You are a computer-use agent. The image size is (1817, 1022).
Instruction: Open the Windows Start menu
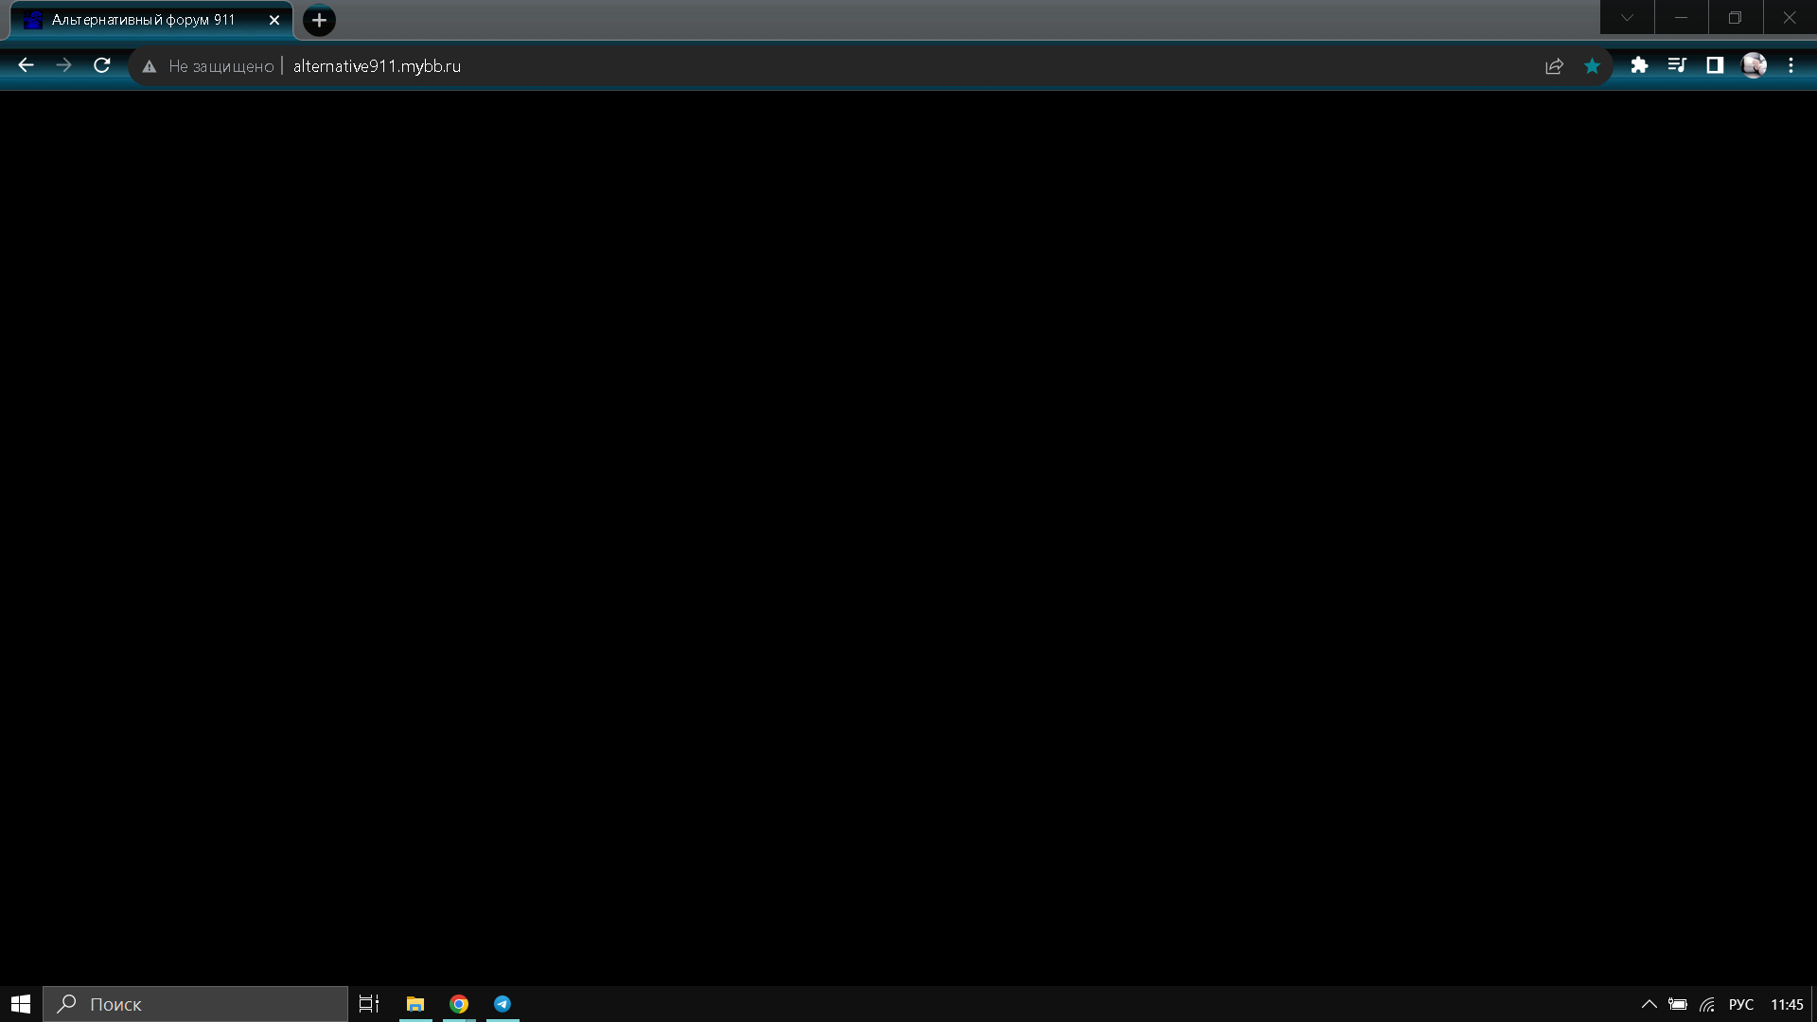point(21,1004)
